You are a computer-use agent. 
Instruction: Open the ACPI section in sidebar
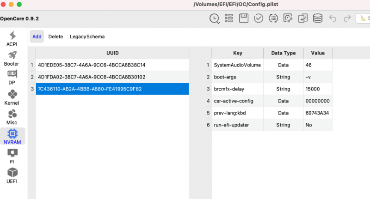coord(12,38)
